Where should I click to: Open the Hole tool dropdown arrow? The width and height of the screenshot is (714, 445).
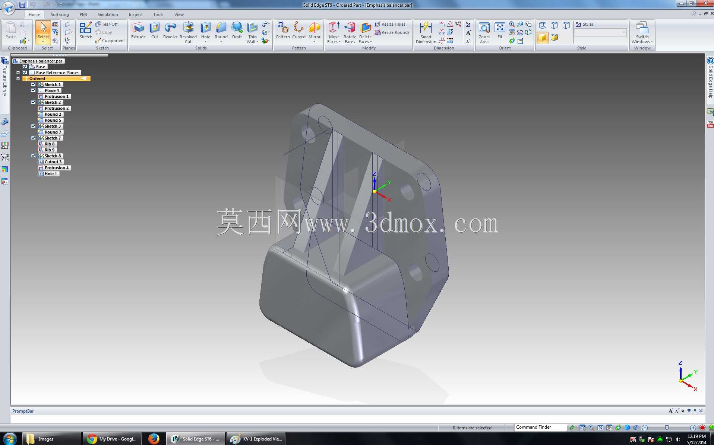[205, 42]
